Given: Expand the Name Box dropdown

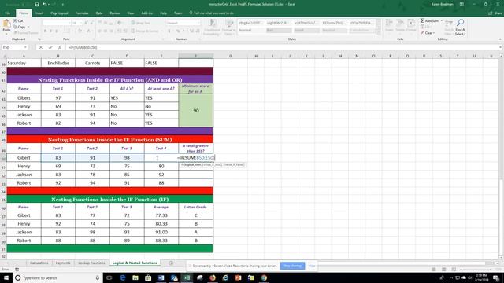Looking at the screenshot, I should pyautogui.click(x=25, y=47).
